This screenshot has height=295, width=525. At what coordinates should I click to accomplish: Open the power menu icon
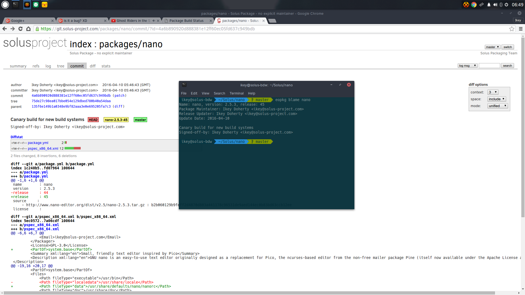tap(506, 5)
